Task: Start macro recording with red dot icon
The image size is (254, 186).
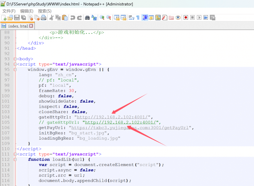Action: [x=186, y=17]
